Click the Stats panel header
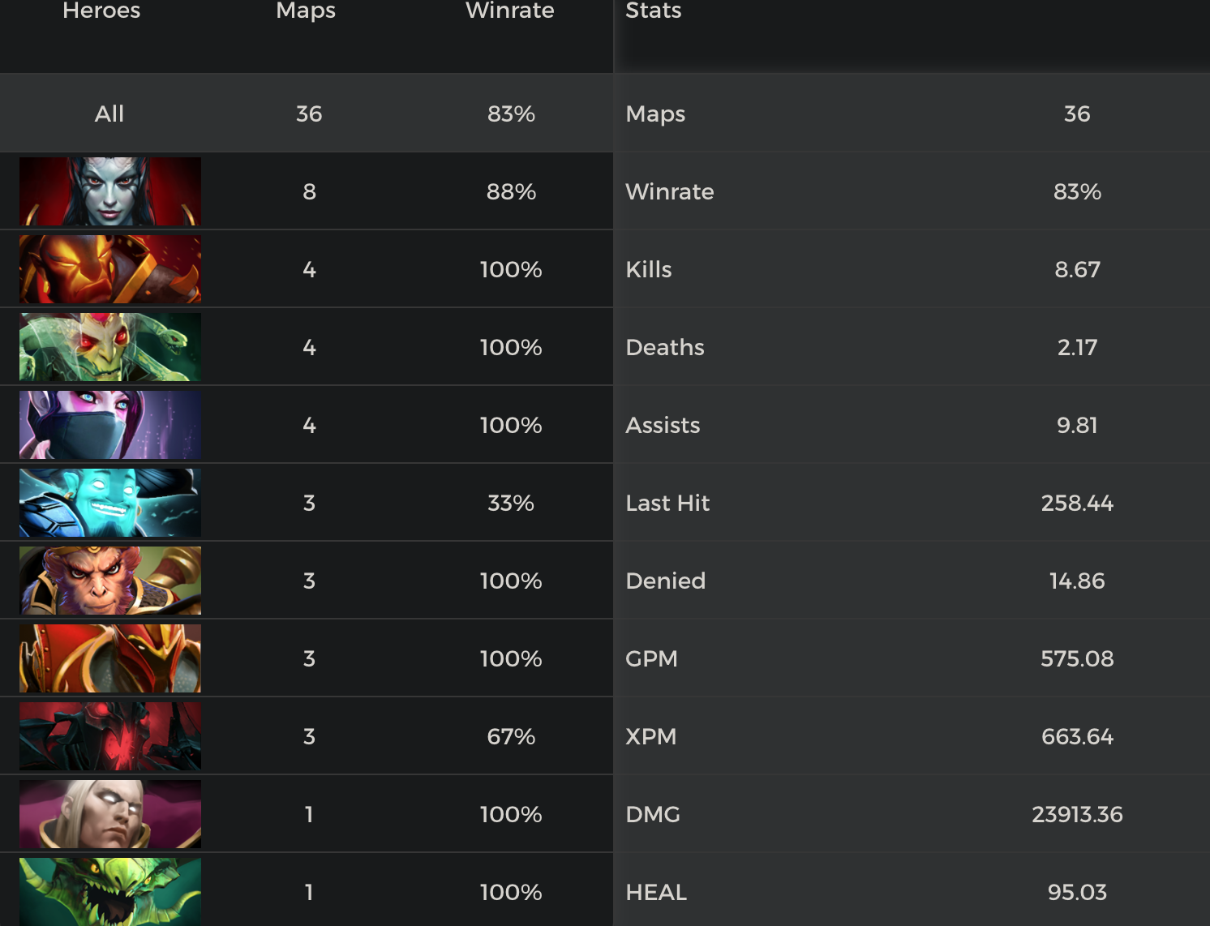 [x=654, y=11]
